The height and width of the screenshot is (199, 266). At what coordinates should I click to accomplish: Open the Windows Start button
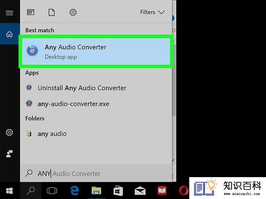pos(9,191)
